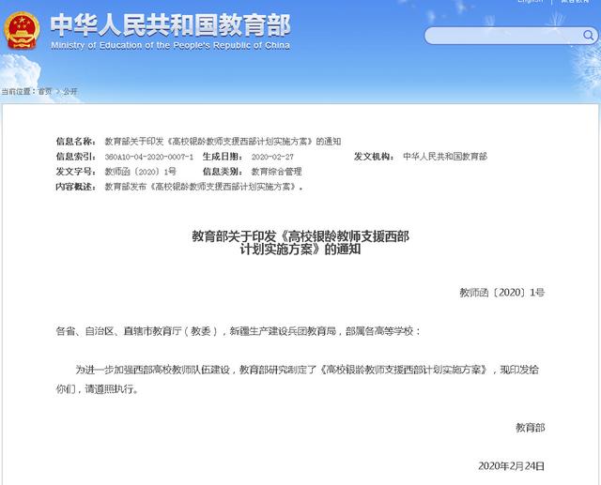Click document number 教师函〔2020〕1号 in info table
This screenshot has width=601, height=485.
(x=140, y=172)
